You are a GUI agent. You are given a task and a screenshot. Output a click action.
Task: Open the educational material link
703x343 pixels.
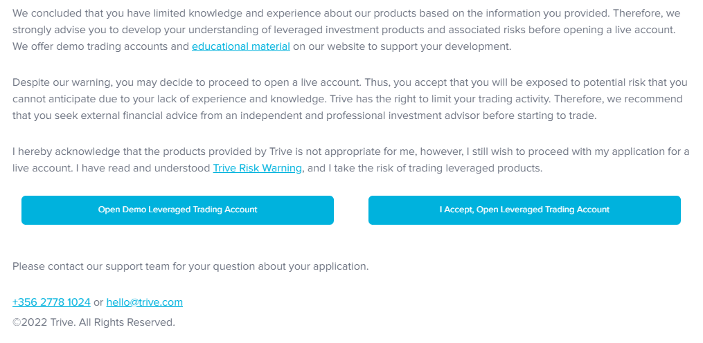(241, 46)
